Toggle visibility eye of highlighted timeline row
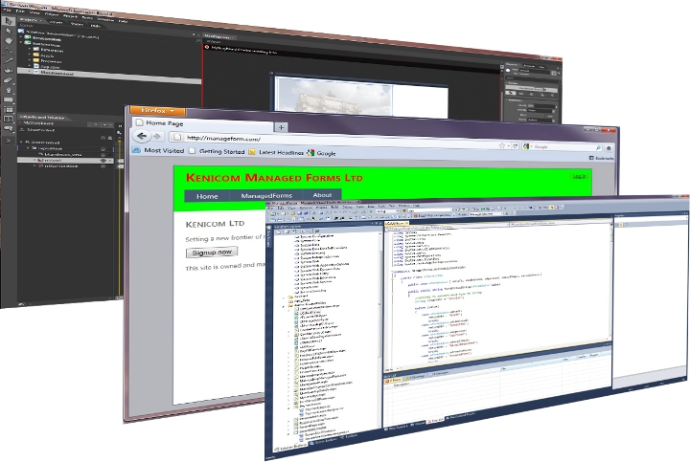The width and height of the screenshot is (690, 462). [x=103, y=161]
